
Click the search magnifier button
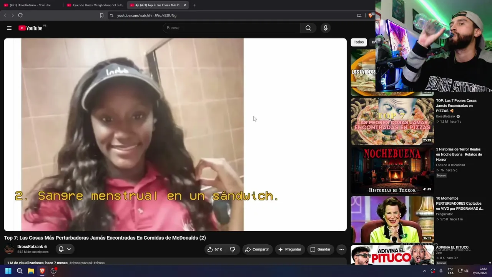click(x=308, y=28)
